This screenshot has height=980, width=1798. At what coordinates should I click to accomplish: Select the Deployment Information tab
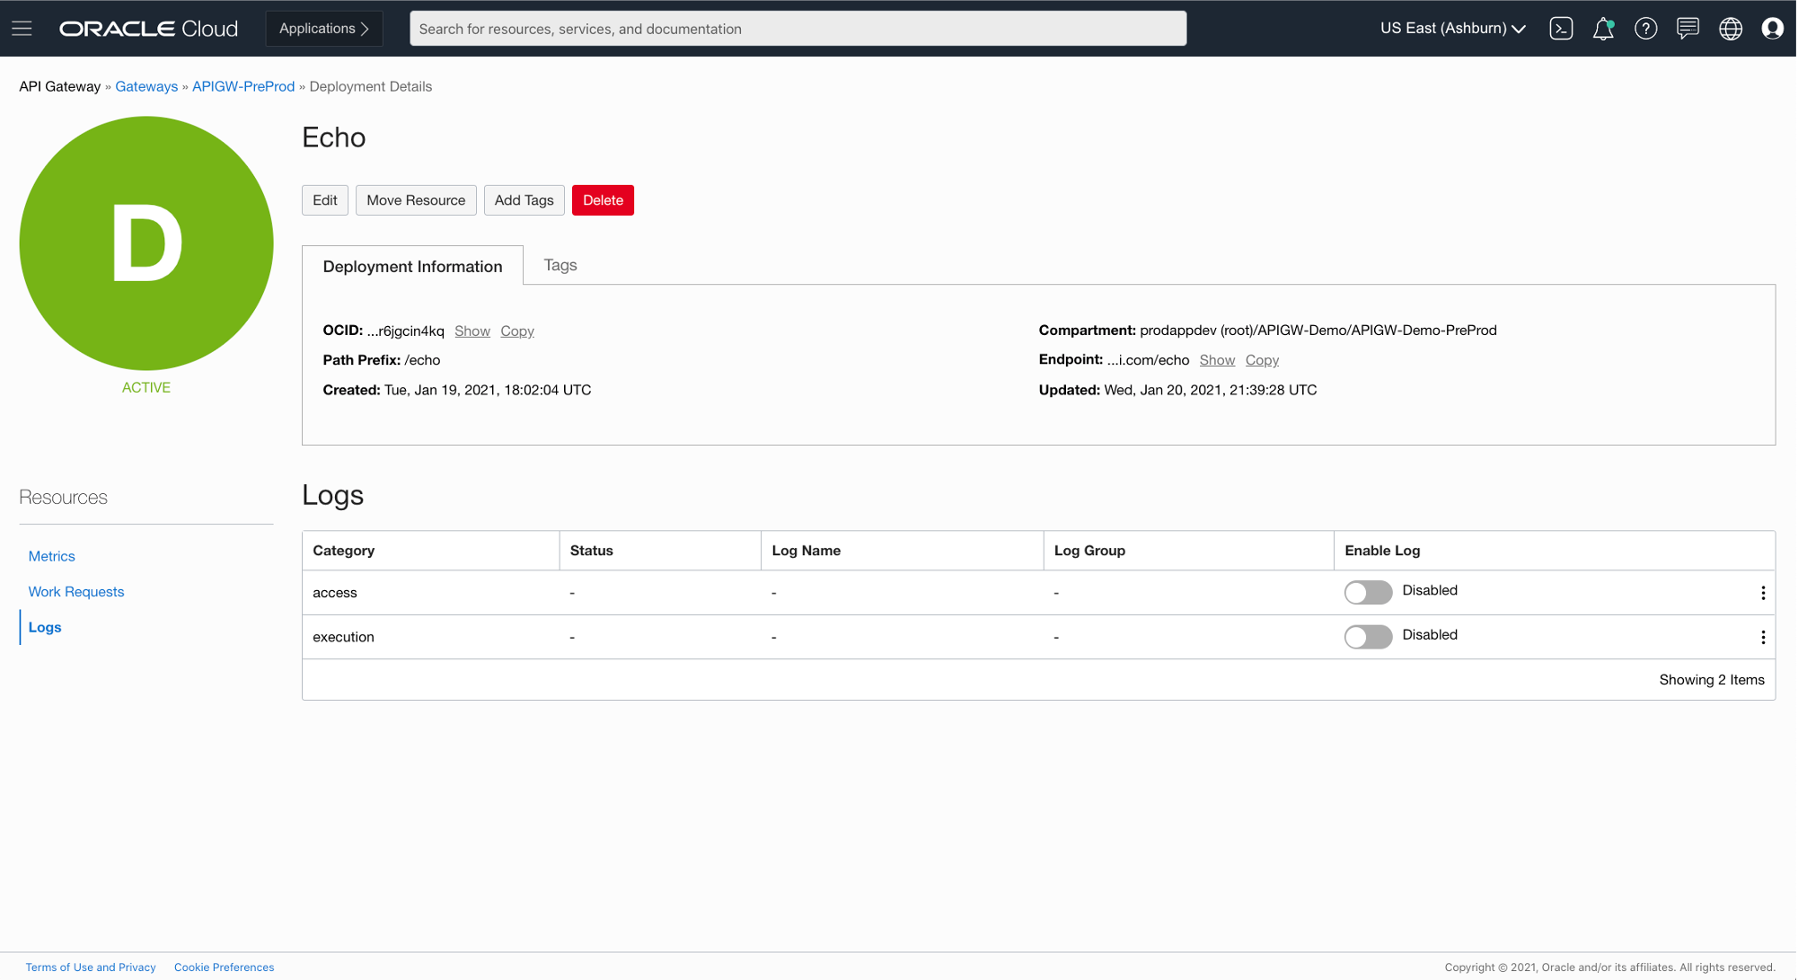pos(412,266)
